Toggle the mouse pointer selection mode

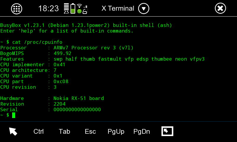coord(13,131)
